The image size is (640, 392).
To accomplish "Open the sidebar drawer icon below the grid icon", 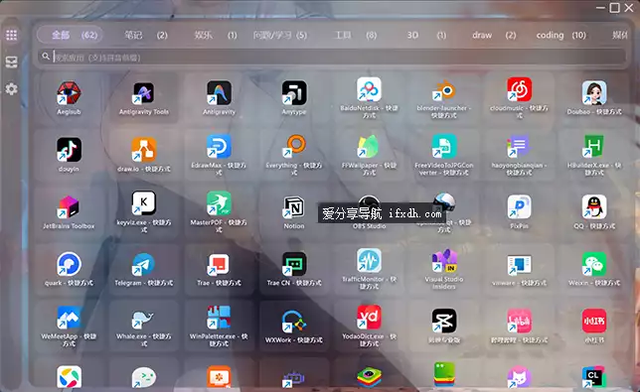I will pos(12,62).
